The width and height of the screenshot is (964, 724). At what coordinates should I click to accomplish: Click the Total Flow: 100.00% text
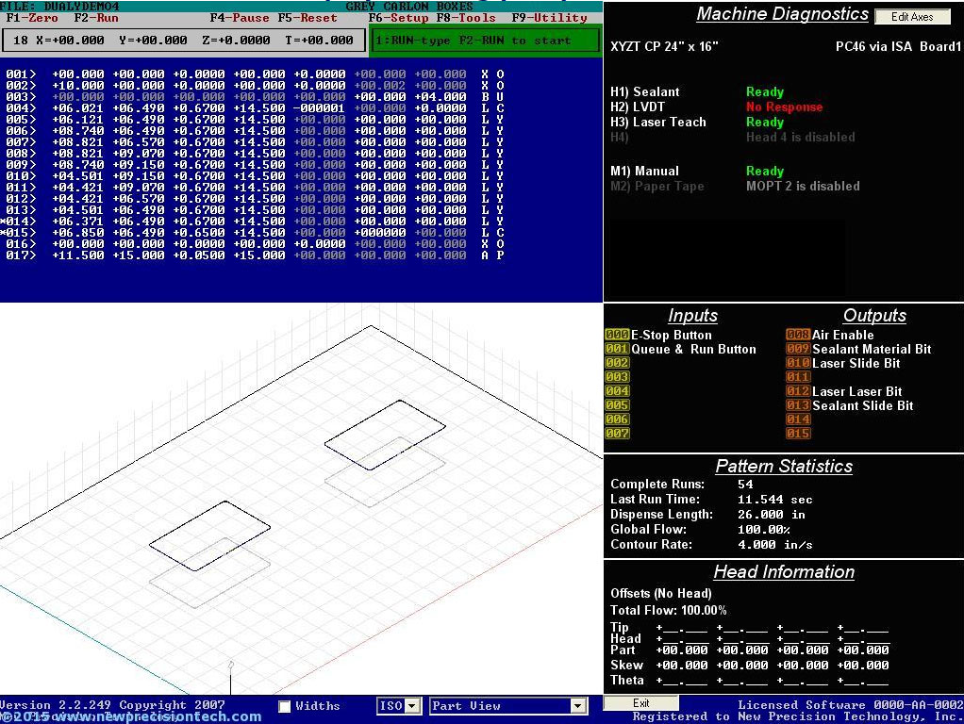coord(668,610)
